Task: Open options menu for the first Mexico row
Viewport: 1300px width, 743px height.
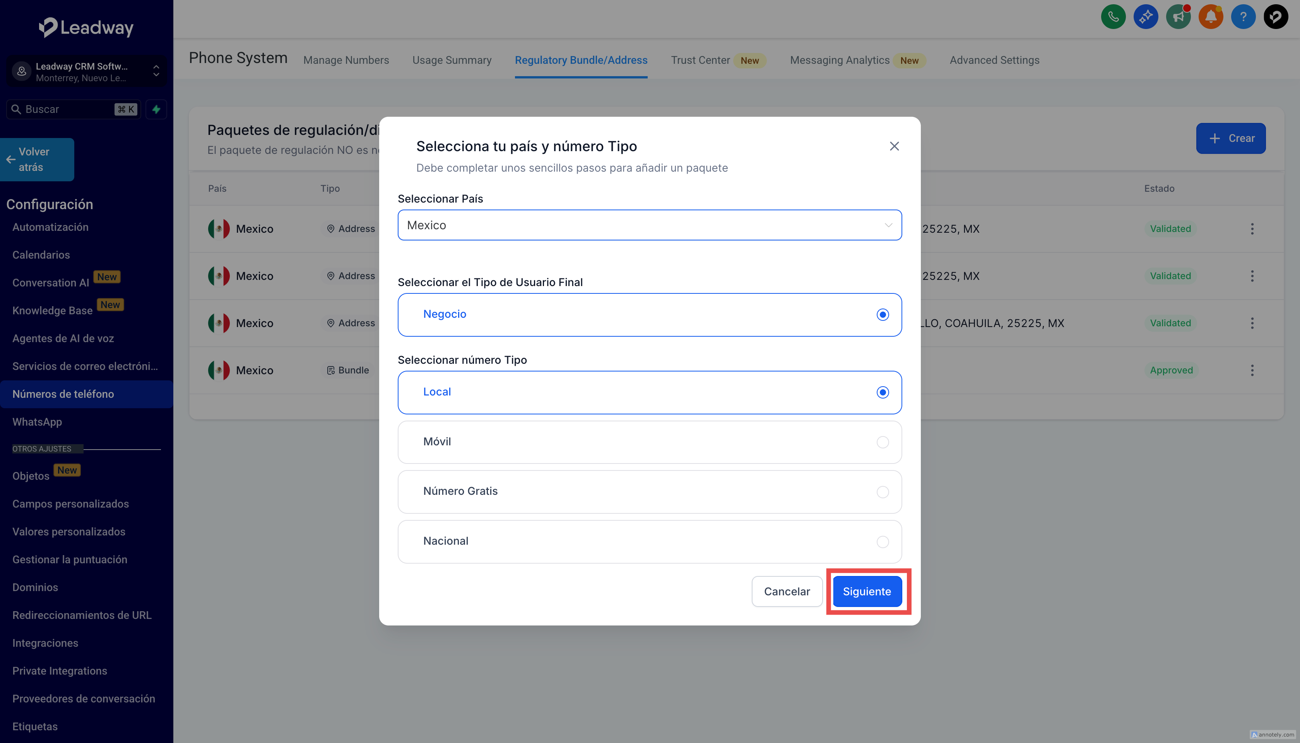Action: tap(1252, 228)
